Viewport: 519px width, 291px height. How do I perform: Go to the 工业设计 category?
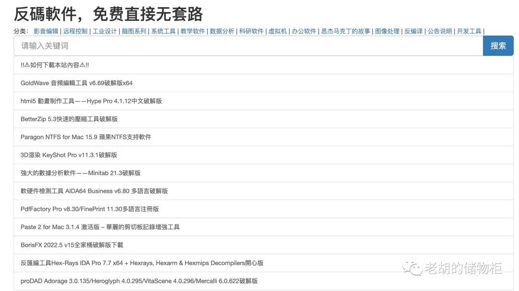105,31
